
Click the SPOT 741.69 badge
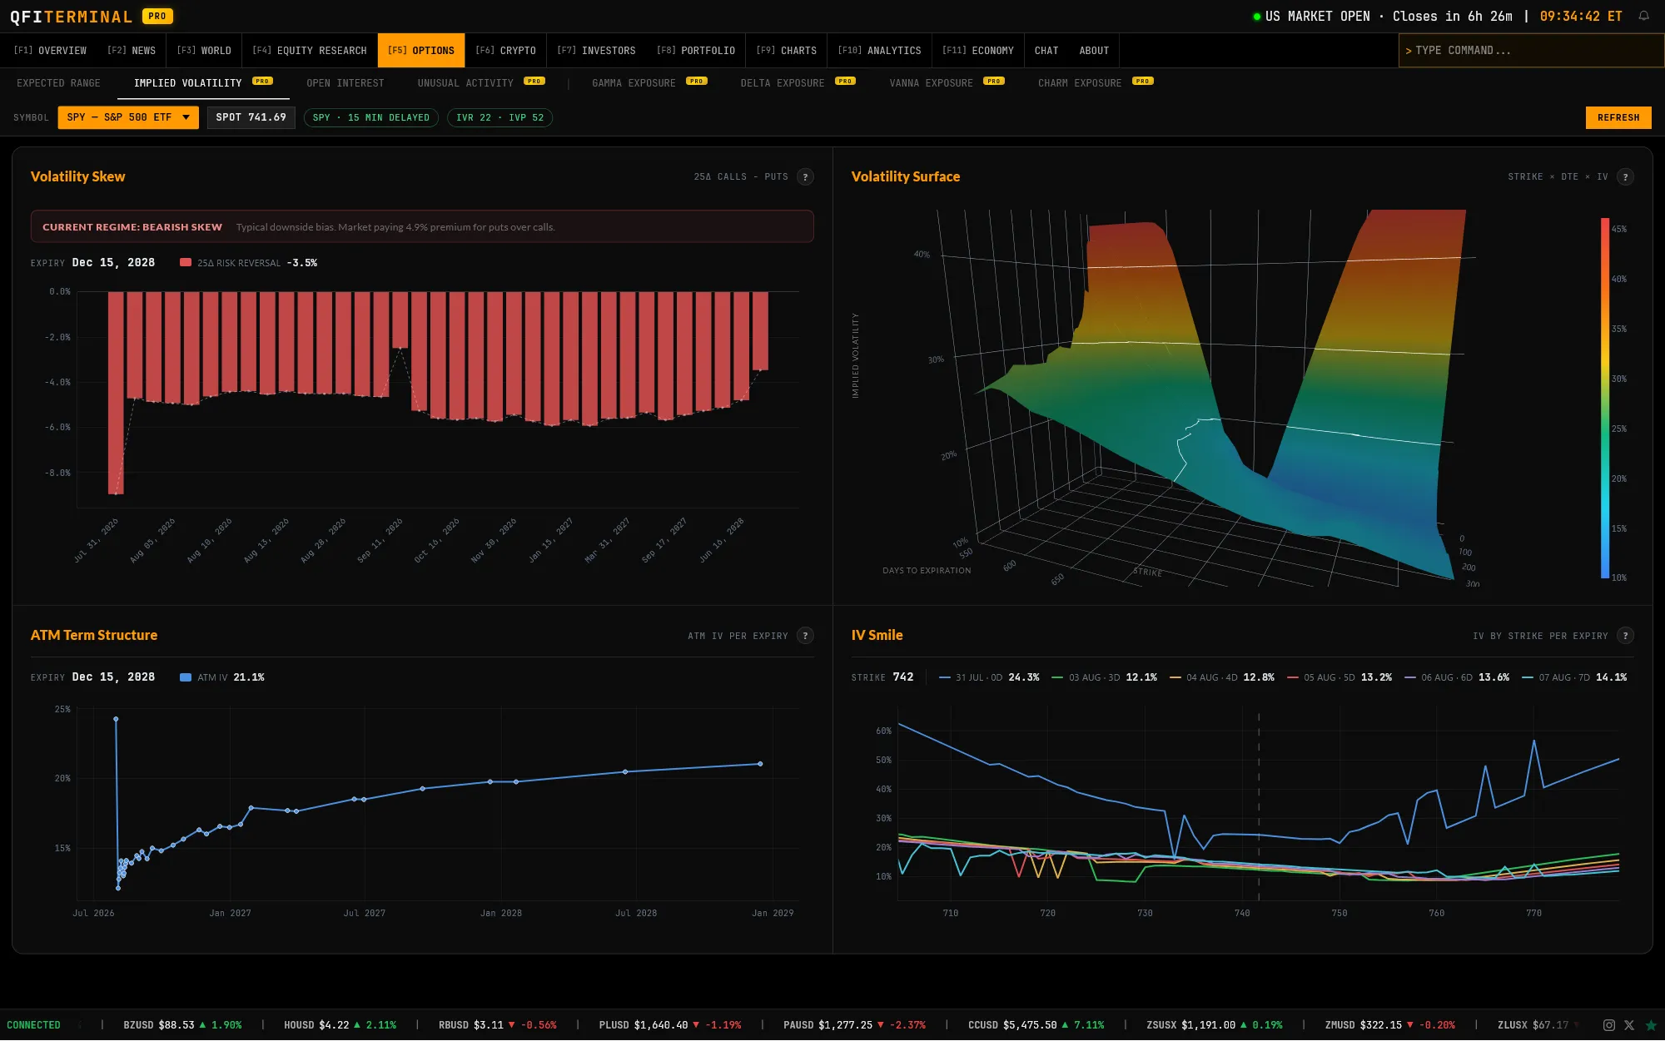pyautogui.click(x=251, y=117)
